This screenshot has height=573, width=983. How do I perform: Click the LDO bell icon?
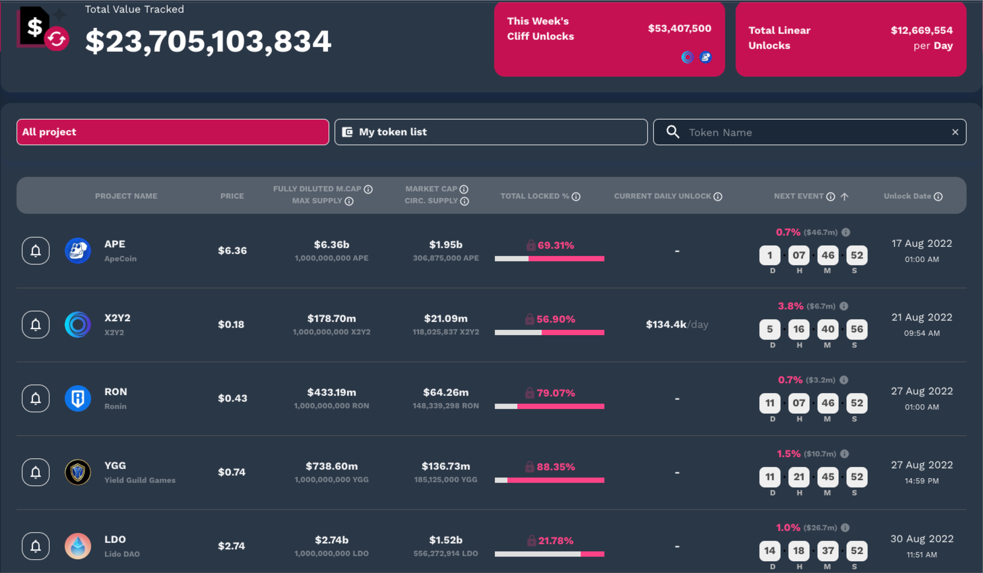(36, 546)
